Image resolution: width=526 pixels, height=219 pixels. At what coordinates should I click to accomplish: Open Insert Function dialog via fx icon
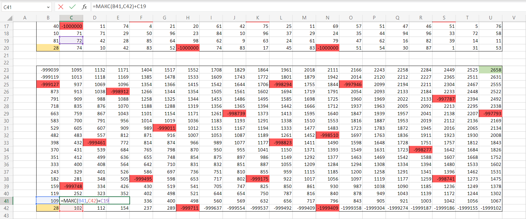click(x=84, y=6)
